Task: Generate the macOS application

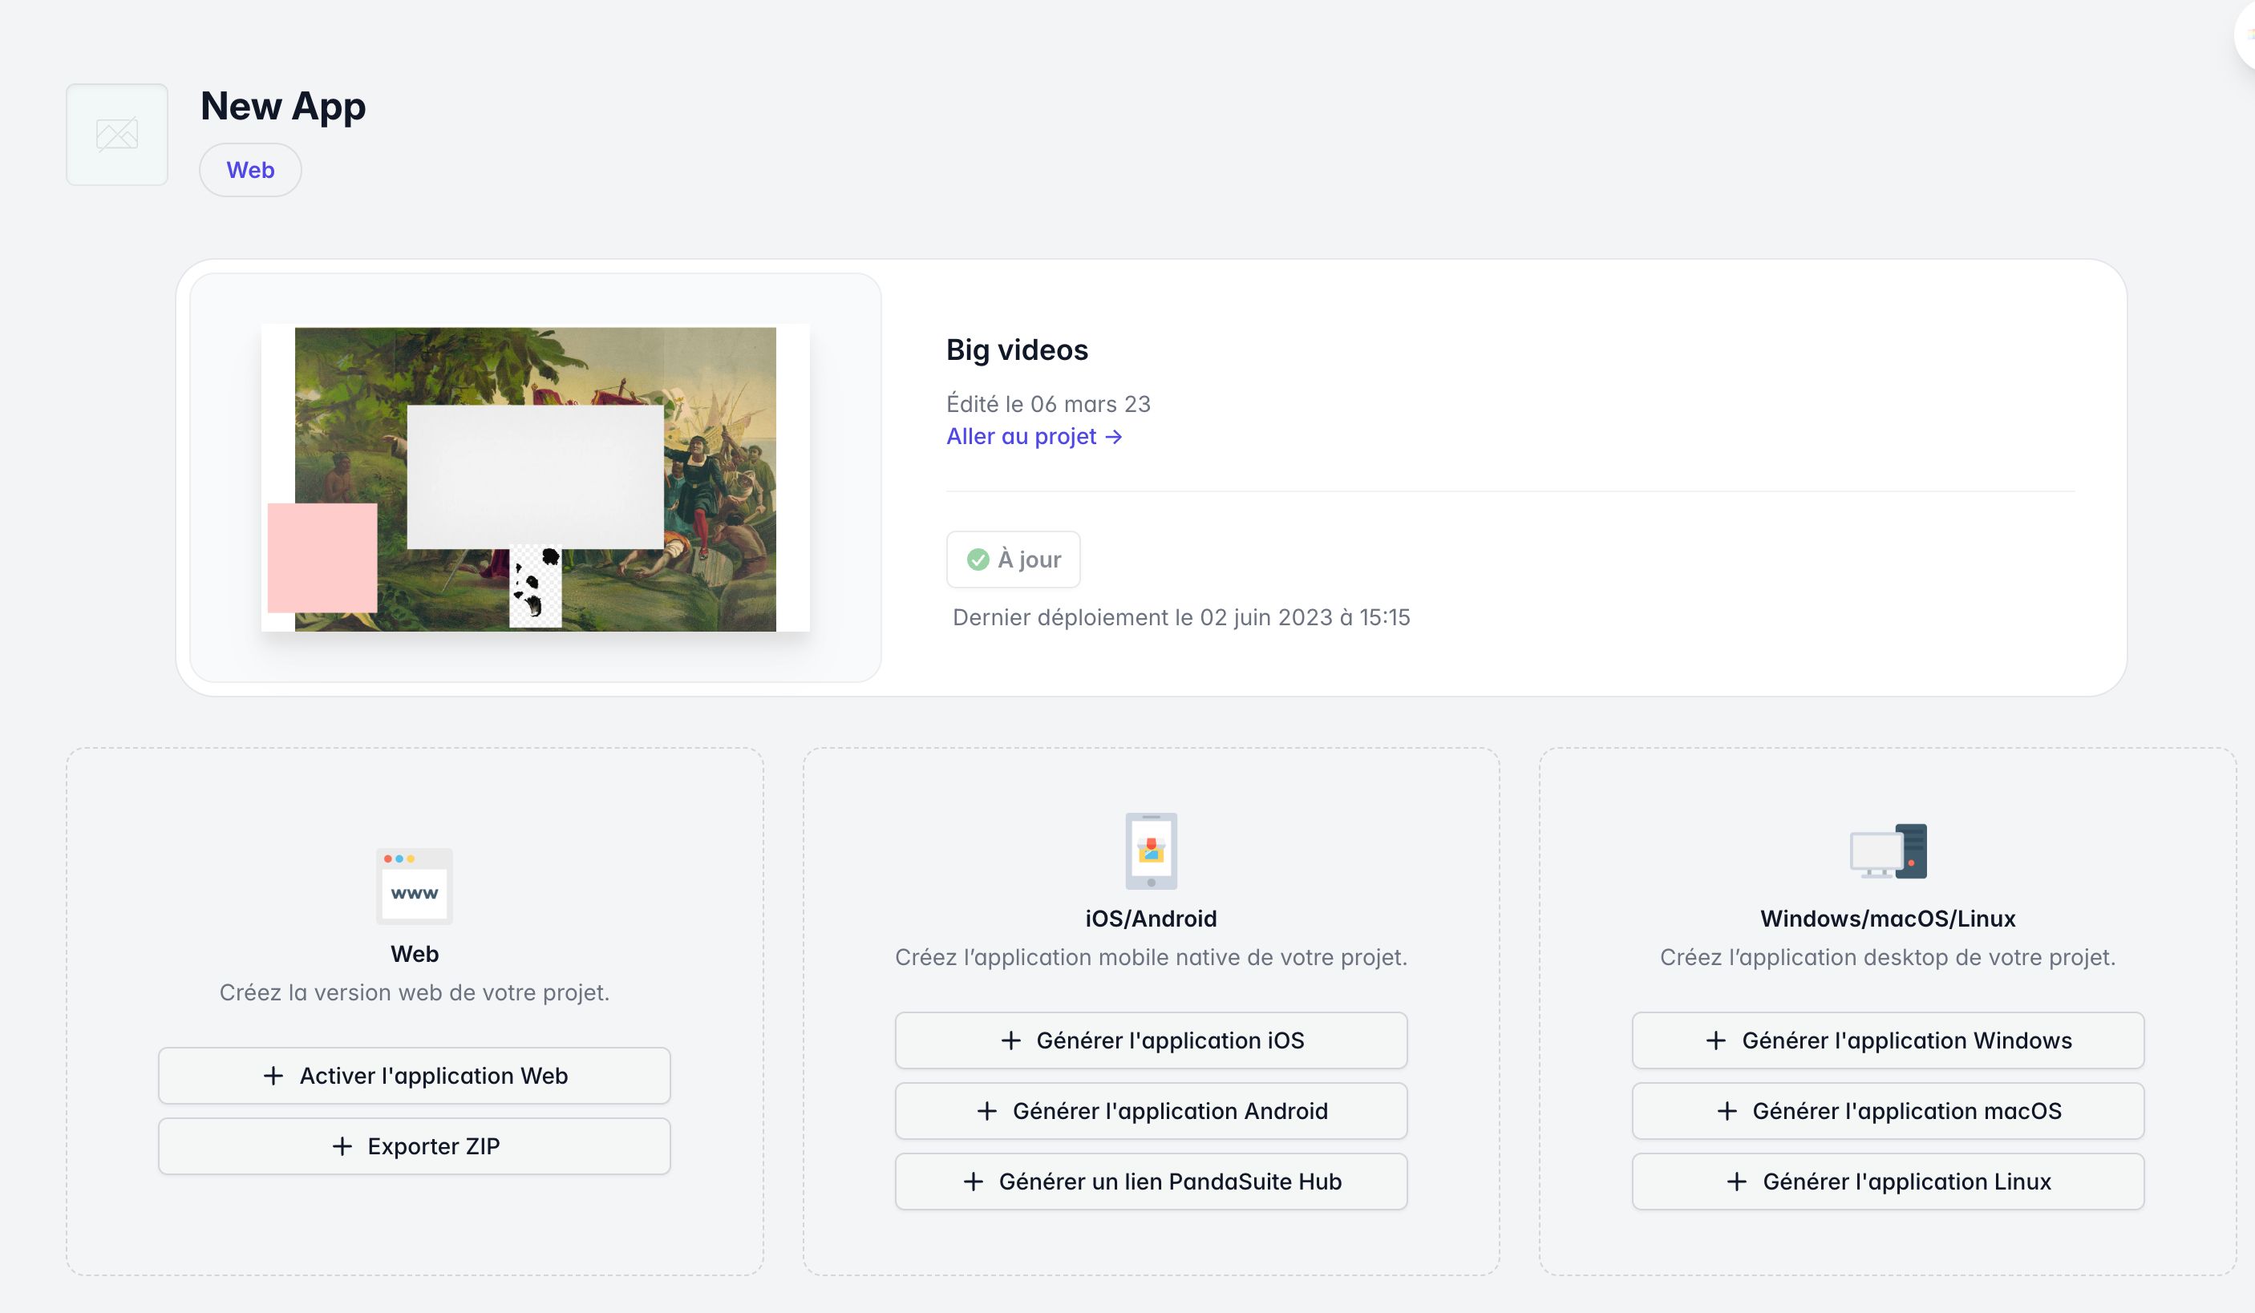Action: (1886, 1111)
